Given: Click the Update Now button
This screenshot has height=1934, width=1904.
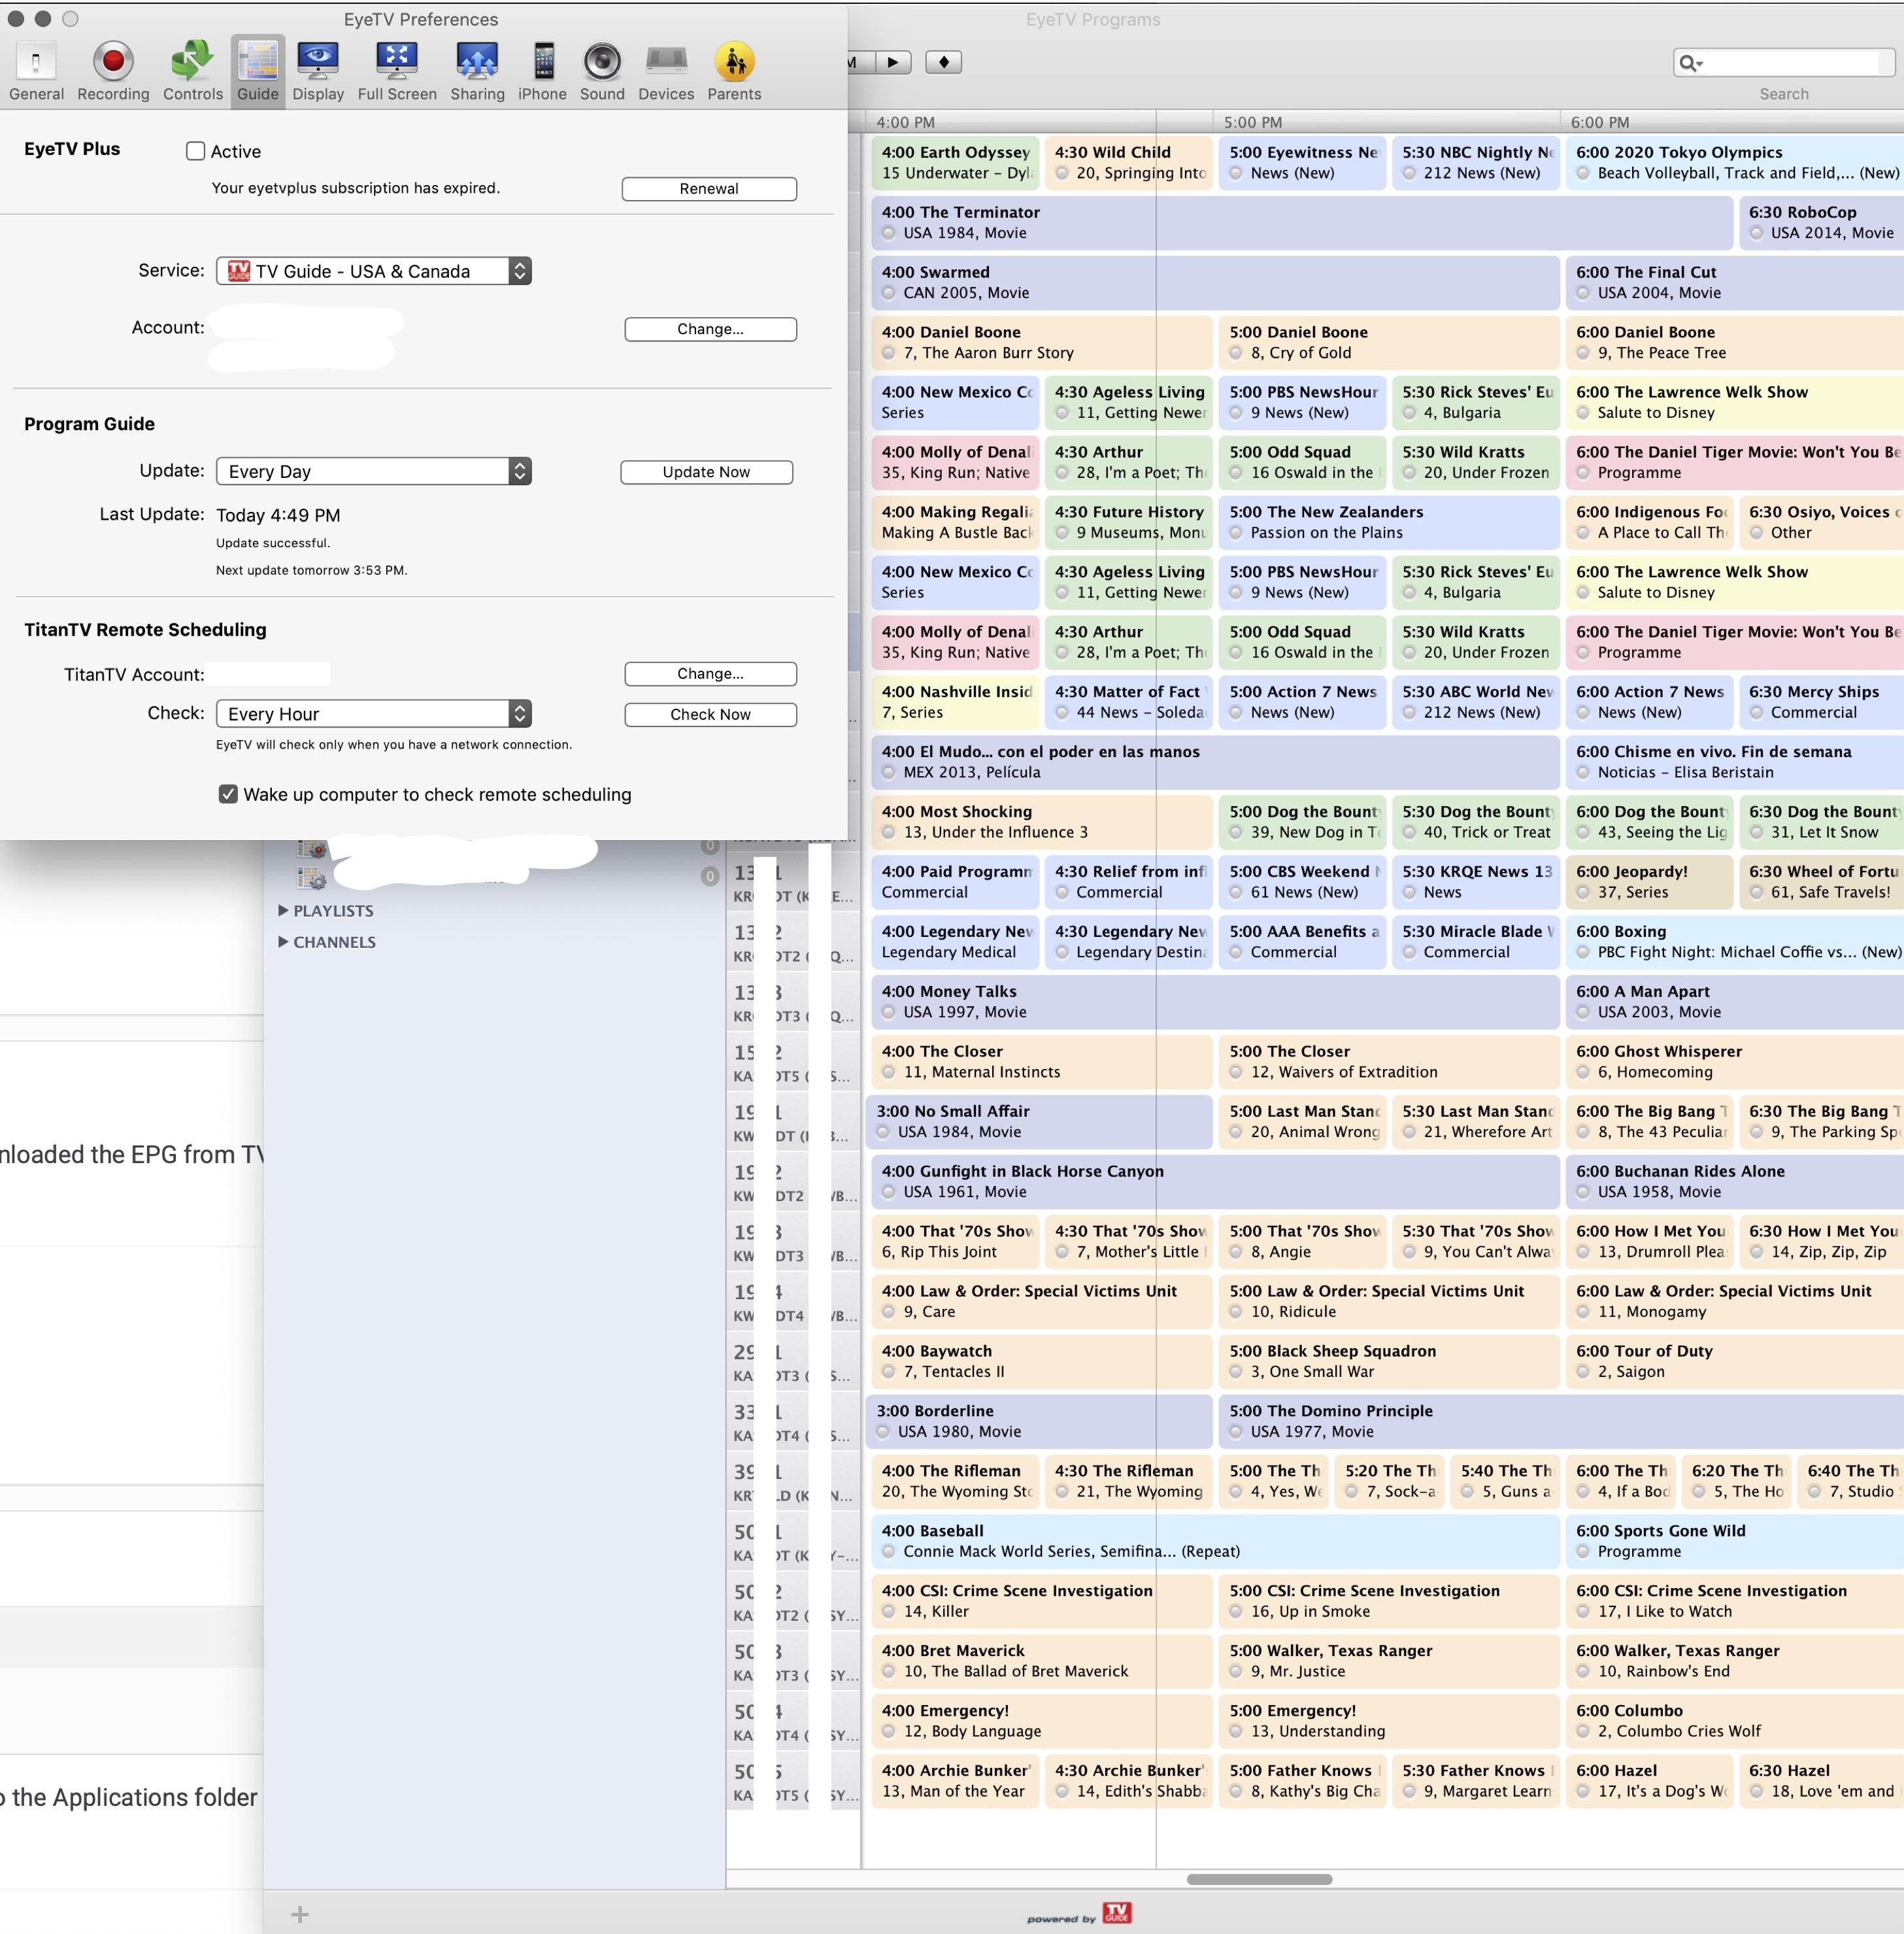Looking at the screenshot, I should 706,472.
